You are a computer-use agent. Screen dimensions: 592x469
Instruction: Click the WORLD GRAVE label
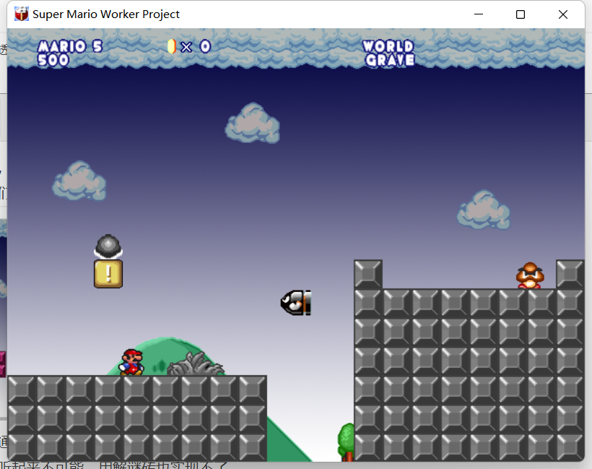point(388,53)
